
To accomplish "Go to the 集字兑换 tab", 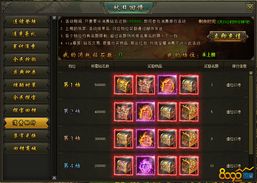I will (x=26, y=136).
